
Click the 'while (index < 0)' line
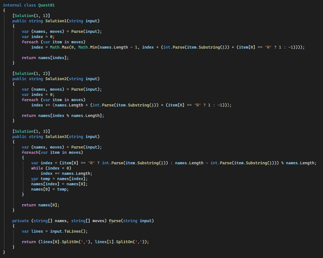pyautogui.click(x=51, y=168)
